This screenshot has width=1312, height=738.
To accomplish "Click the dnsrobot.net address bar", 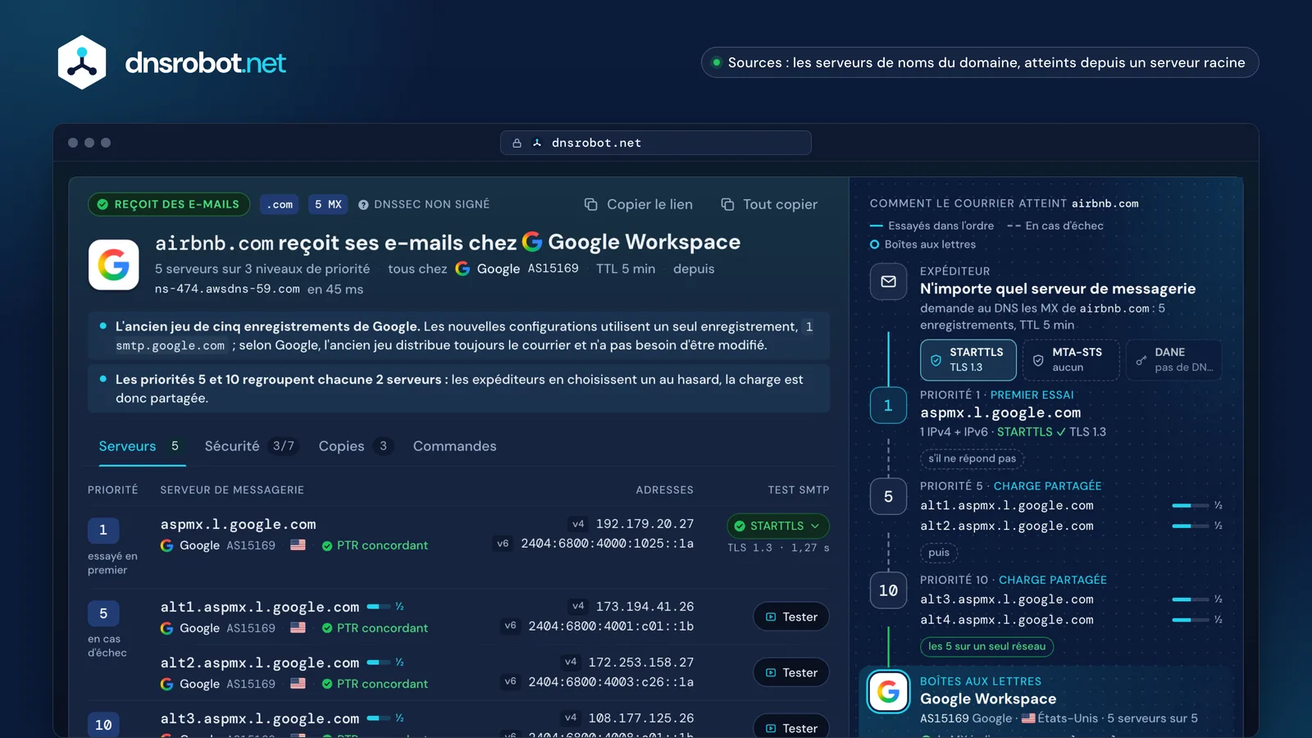I will 656,143.
